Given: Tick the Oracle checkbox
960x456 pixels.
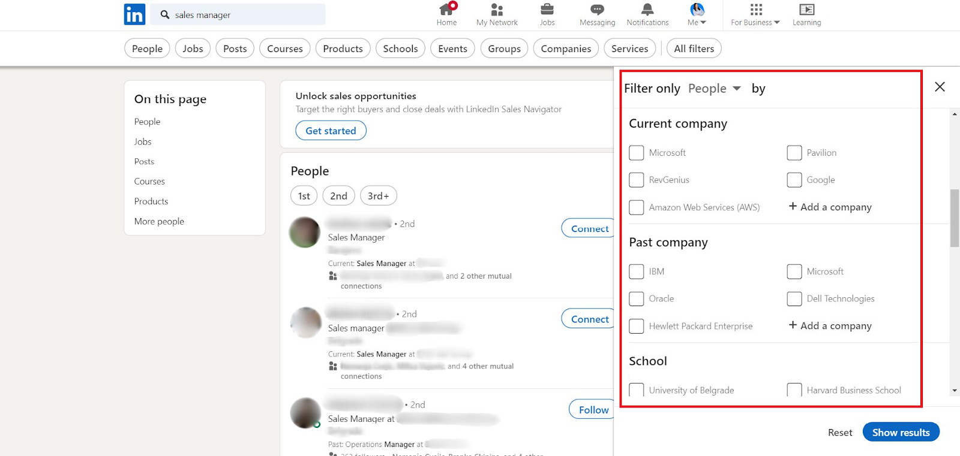Looking at the screenshot, I should (637, 298).
